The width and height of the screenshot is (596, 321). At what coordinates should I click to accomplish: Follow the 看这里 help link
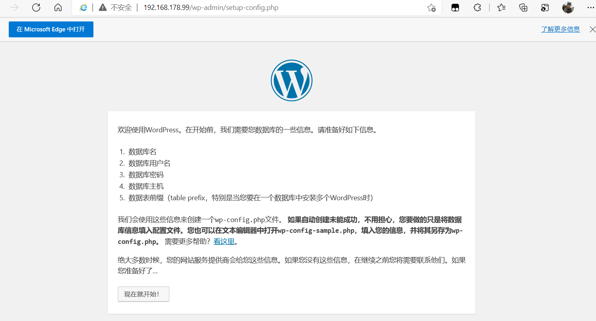tap(224, 242)
